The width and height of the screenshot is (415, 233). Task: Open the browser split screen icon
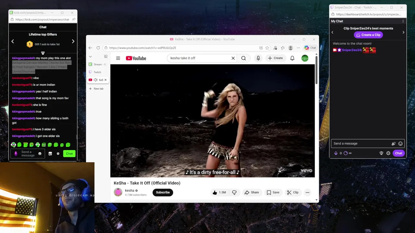(x=261, y=48)
